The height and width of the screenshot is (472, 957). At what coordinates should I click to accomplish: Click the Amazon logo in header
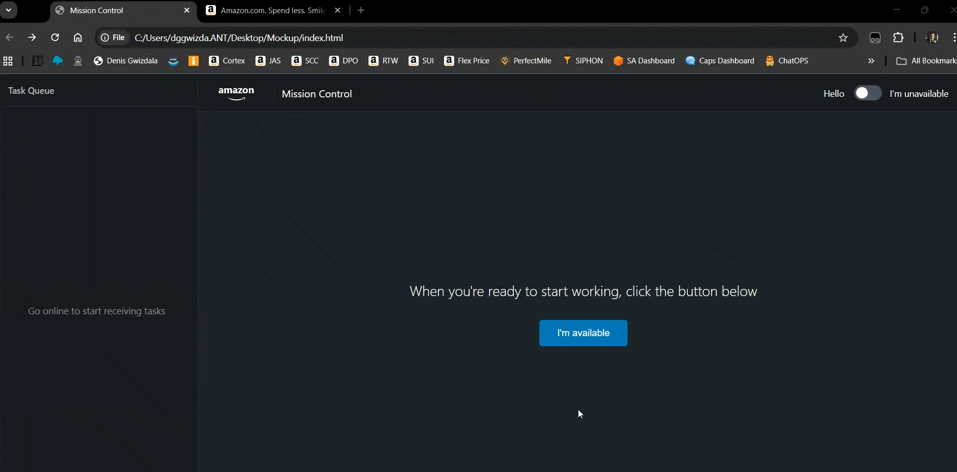pyautogui.click(x=236, y=93)
